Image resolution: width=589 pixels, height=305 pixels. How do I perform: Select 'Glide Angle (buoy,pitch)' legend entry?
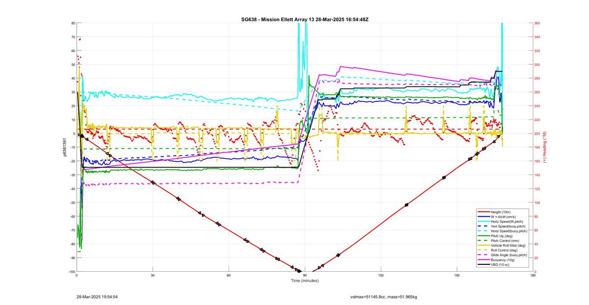click(509, 255)
